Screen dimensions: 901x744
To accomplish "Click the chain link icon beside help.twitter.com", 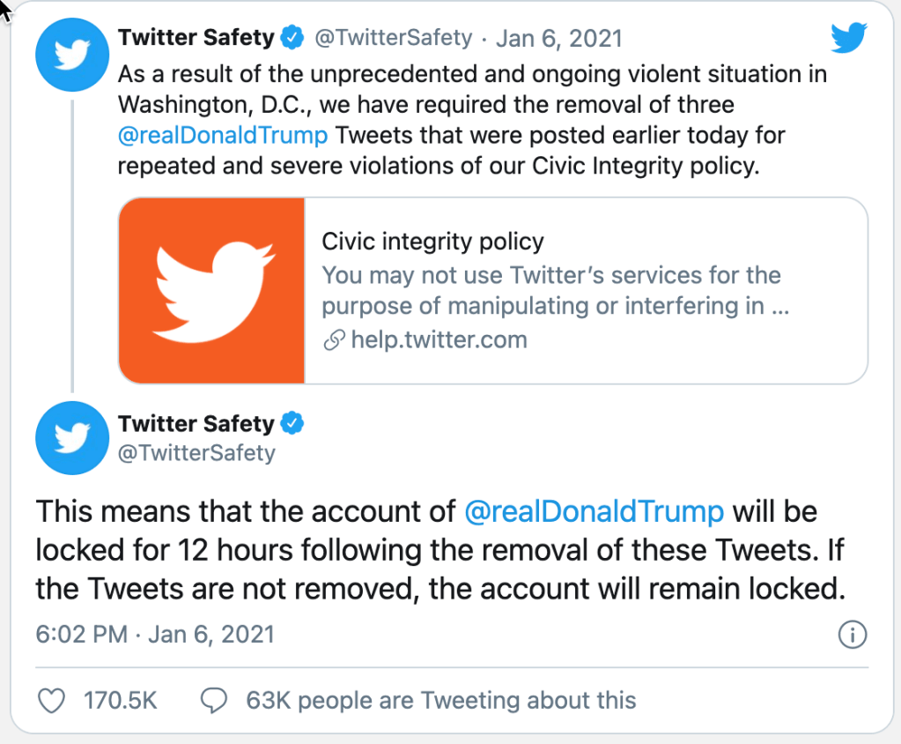I will tap(334, 340).
